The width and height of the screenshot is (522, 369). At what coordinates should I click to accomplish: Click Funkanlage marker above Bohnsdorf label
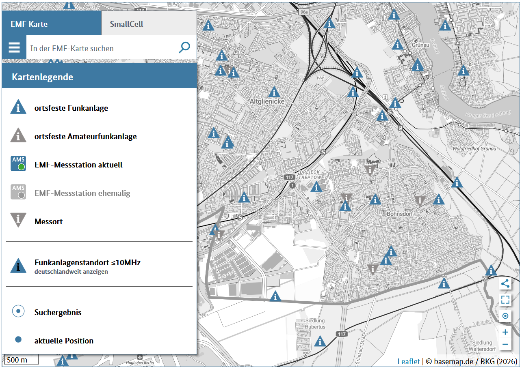(375, 200)
